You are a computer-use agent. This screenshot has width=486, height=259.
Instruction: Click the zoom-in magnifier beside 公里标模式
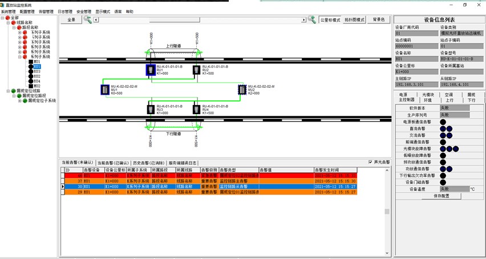coord(311,19)
